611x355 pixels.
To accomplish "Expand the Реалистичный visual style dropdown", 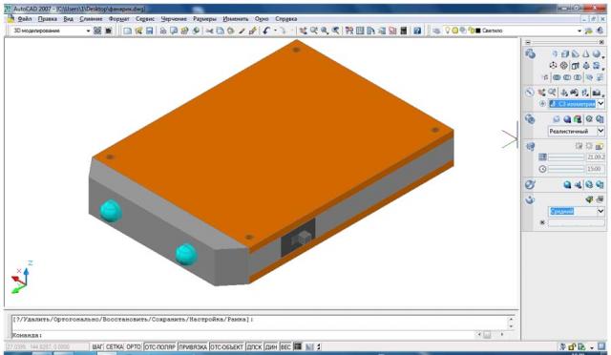I will [577, 132].
